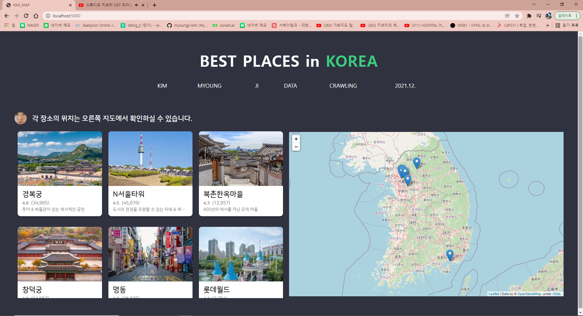Viewport: 583px width, 316px height.
Task: Zoom out the map with minus button
Action: pos(296,147)
